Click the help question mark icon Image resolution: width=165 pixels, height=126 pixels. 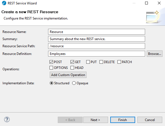pyautogui.click(x=7, y=119)
